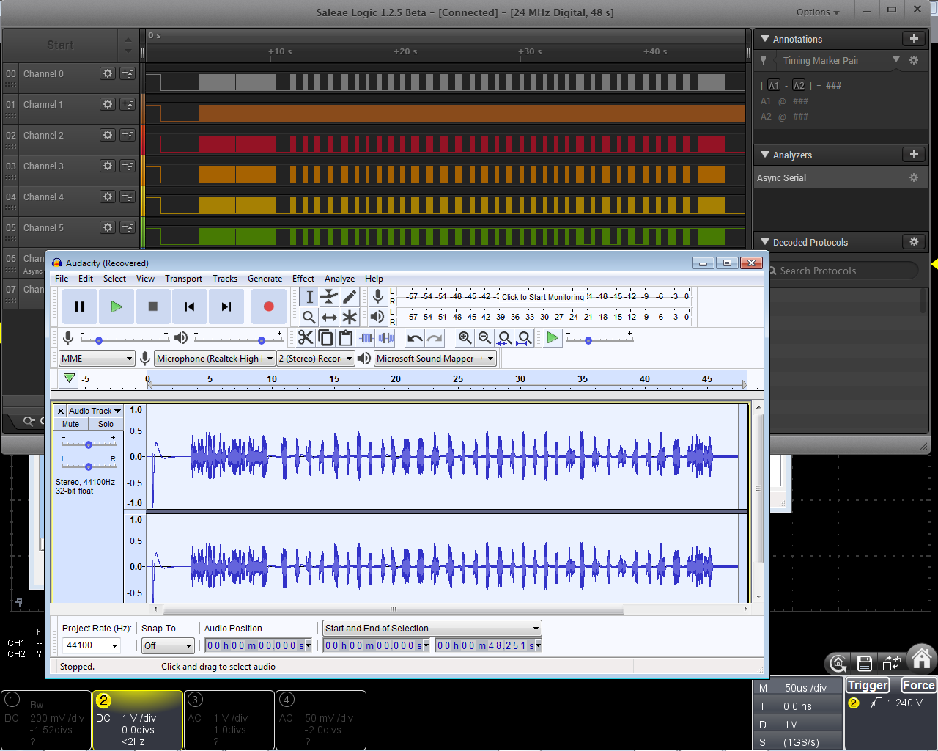938x751 pixels.
Task: Open the Audacity Analyze menu
Action: pyautogui.click(x=340, y=279)
